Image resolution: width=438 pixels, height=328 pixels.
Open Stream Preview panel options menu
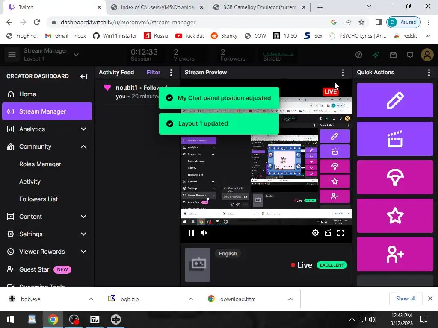point(343,73)
